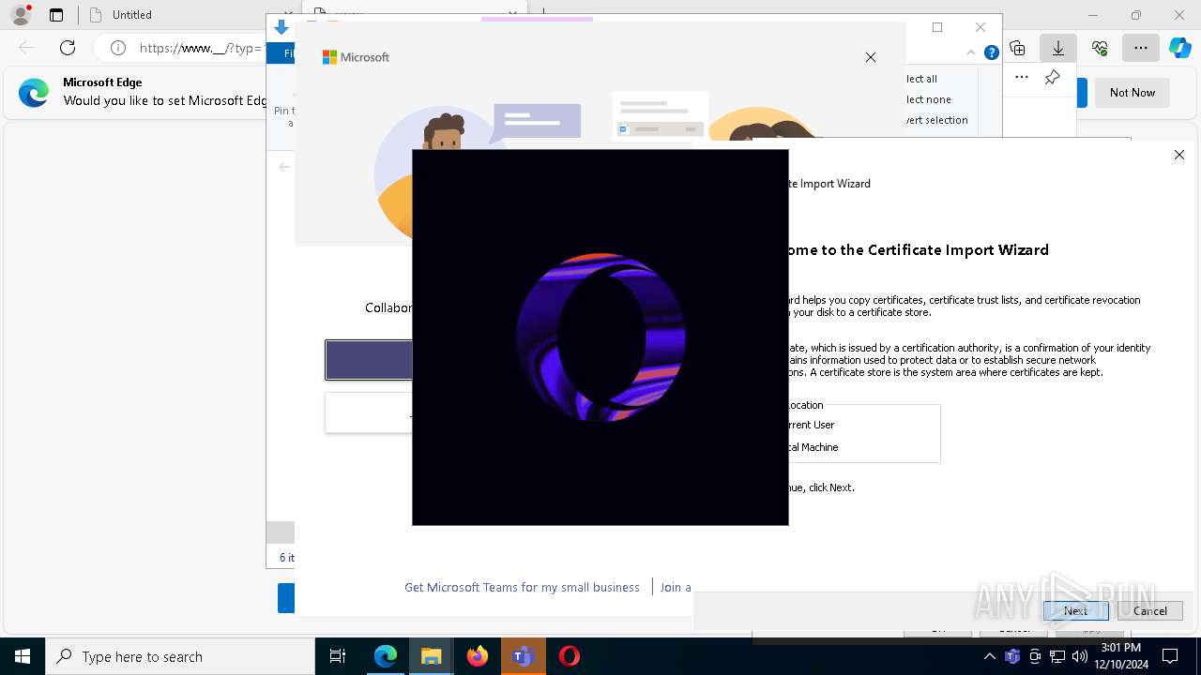The height and width of the screenshot is (675, 1201).
Task: View site information icon in address bar
Action: point(117,48)
